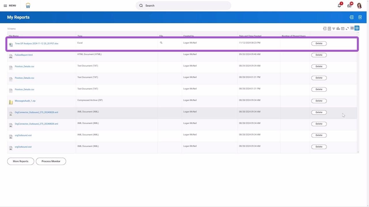This screenshot has height=207, width=369.
Task: Open the main MENU hamburger icon
Action: pyautogui.click(x=5, y=5)
